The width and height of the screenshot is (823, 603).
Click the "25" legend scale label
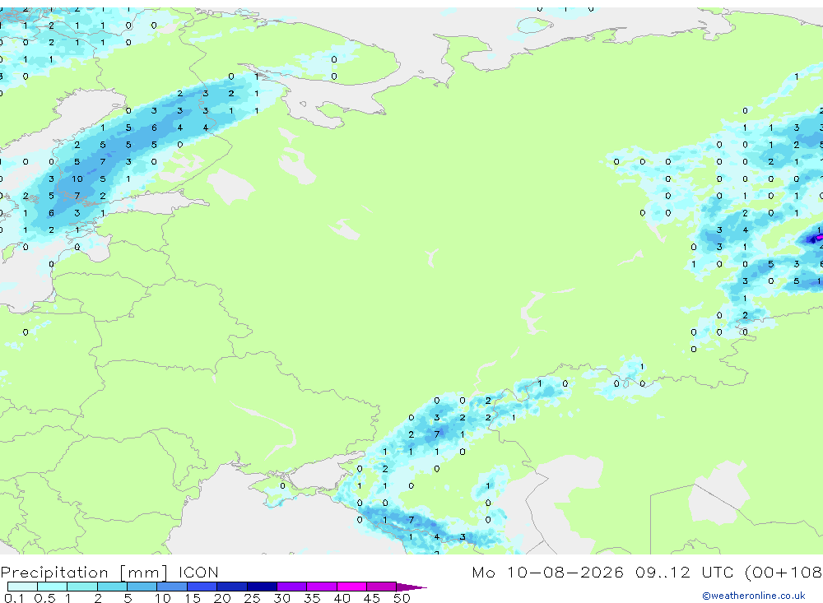[x=252, y=598]
